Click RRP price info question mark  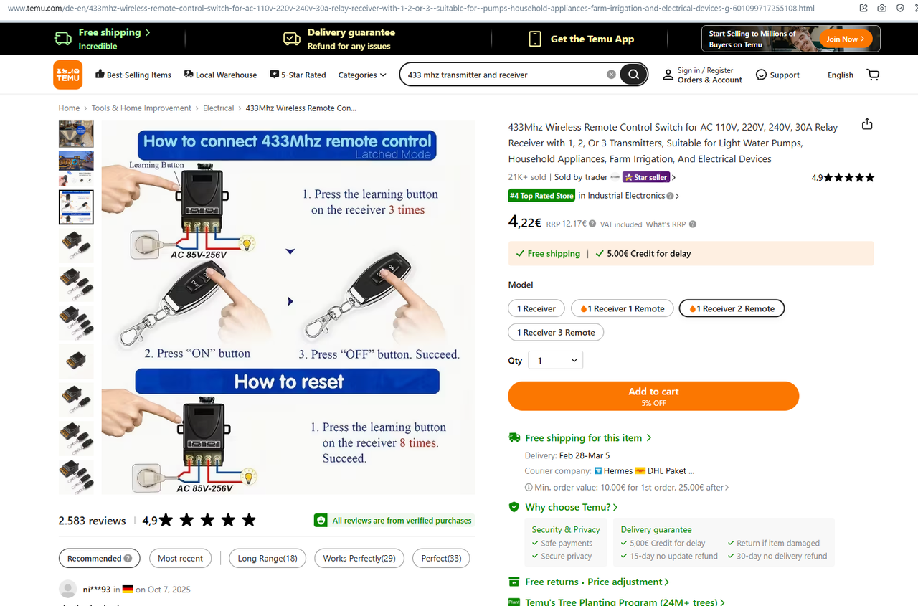pos(592,224)
